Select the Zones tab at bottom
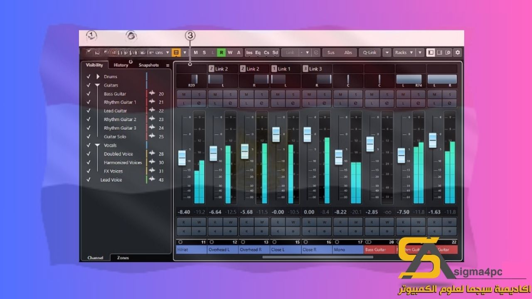The height and width of the screenshot is (299, 532). 123,258
